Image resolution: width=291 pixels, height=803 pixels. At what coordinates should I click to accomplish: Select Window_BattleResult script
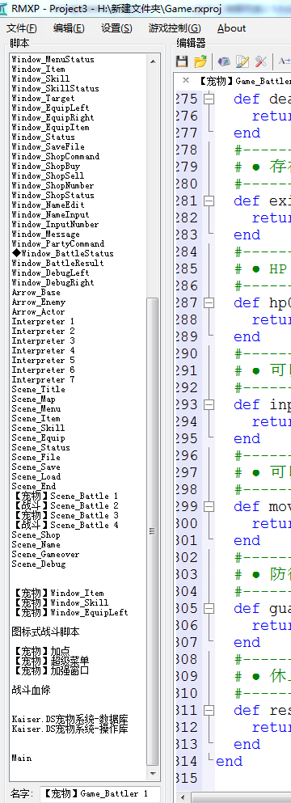(x=58, y=264)
